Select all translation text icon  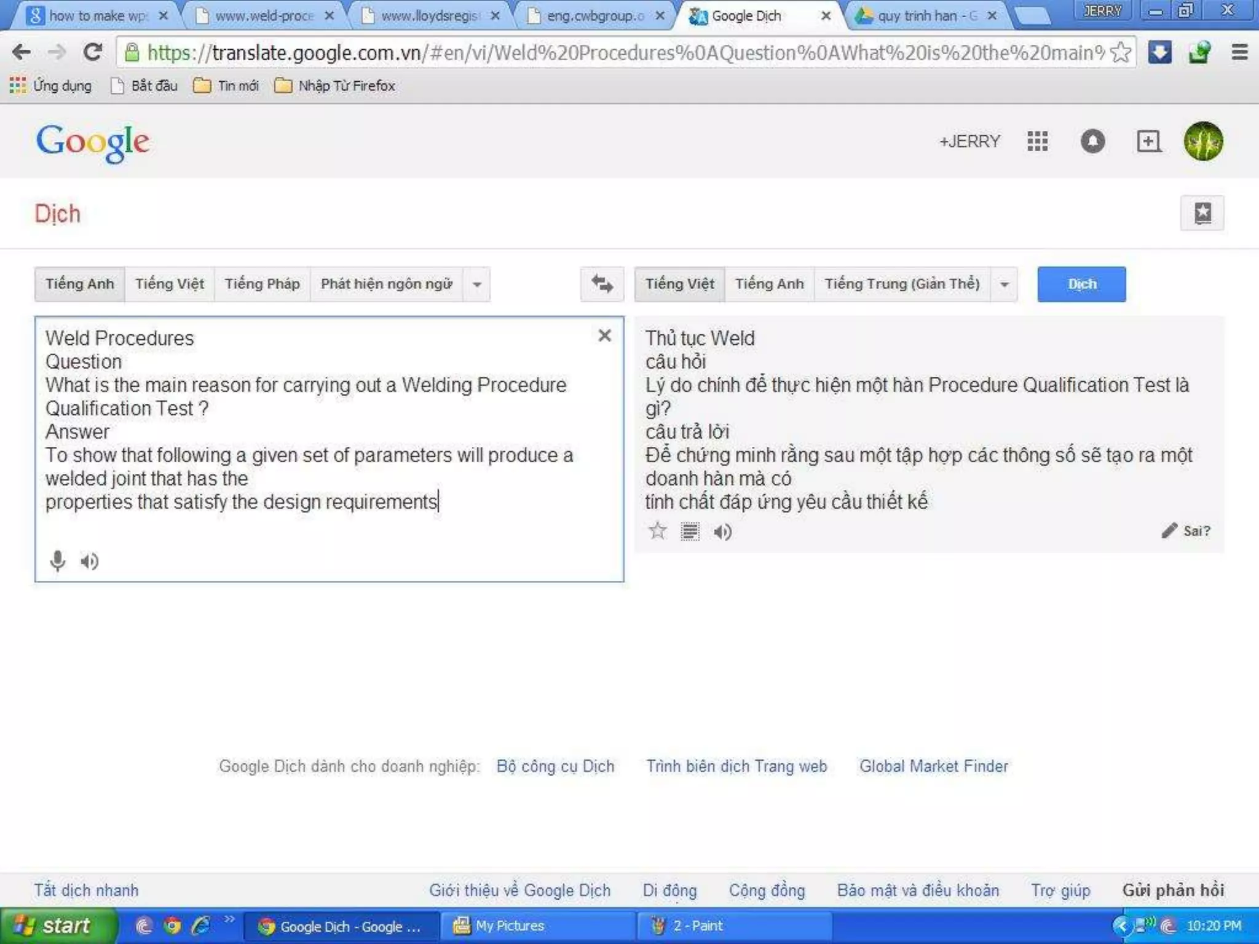coord(690,531)
